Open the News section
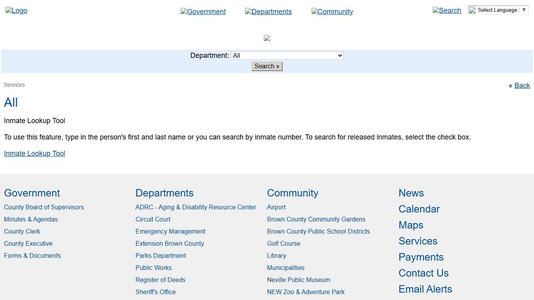Image resolution: width=534 pixels, height=300 pixels. coord(411,193)
